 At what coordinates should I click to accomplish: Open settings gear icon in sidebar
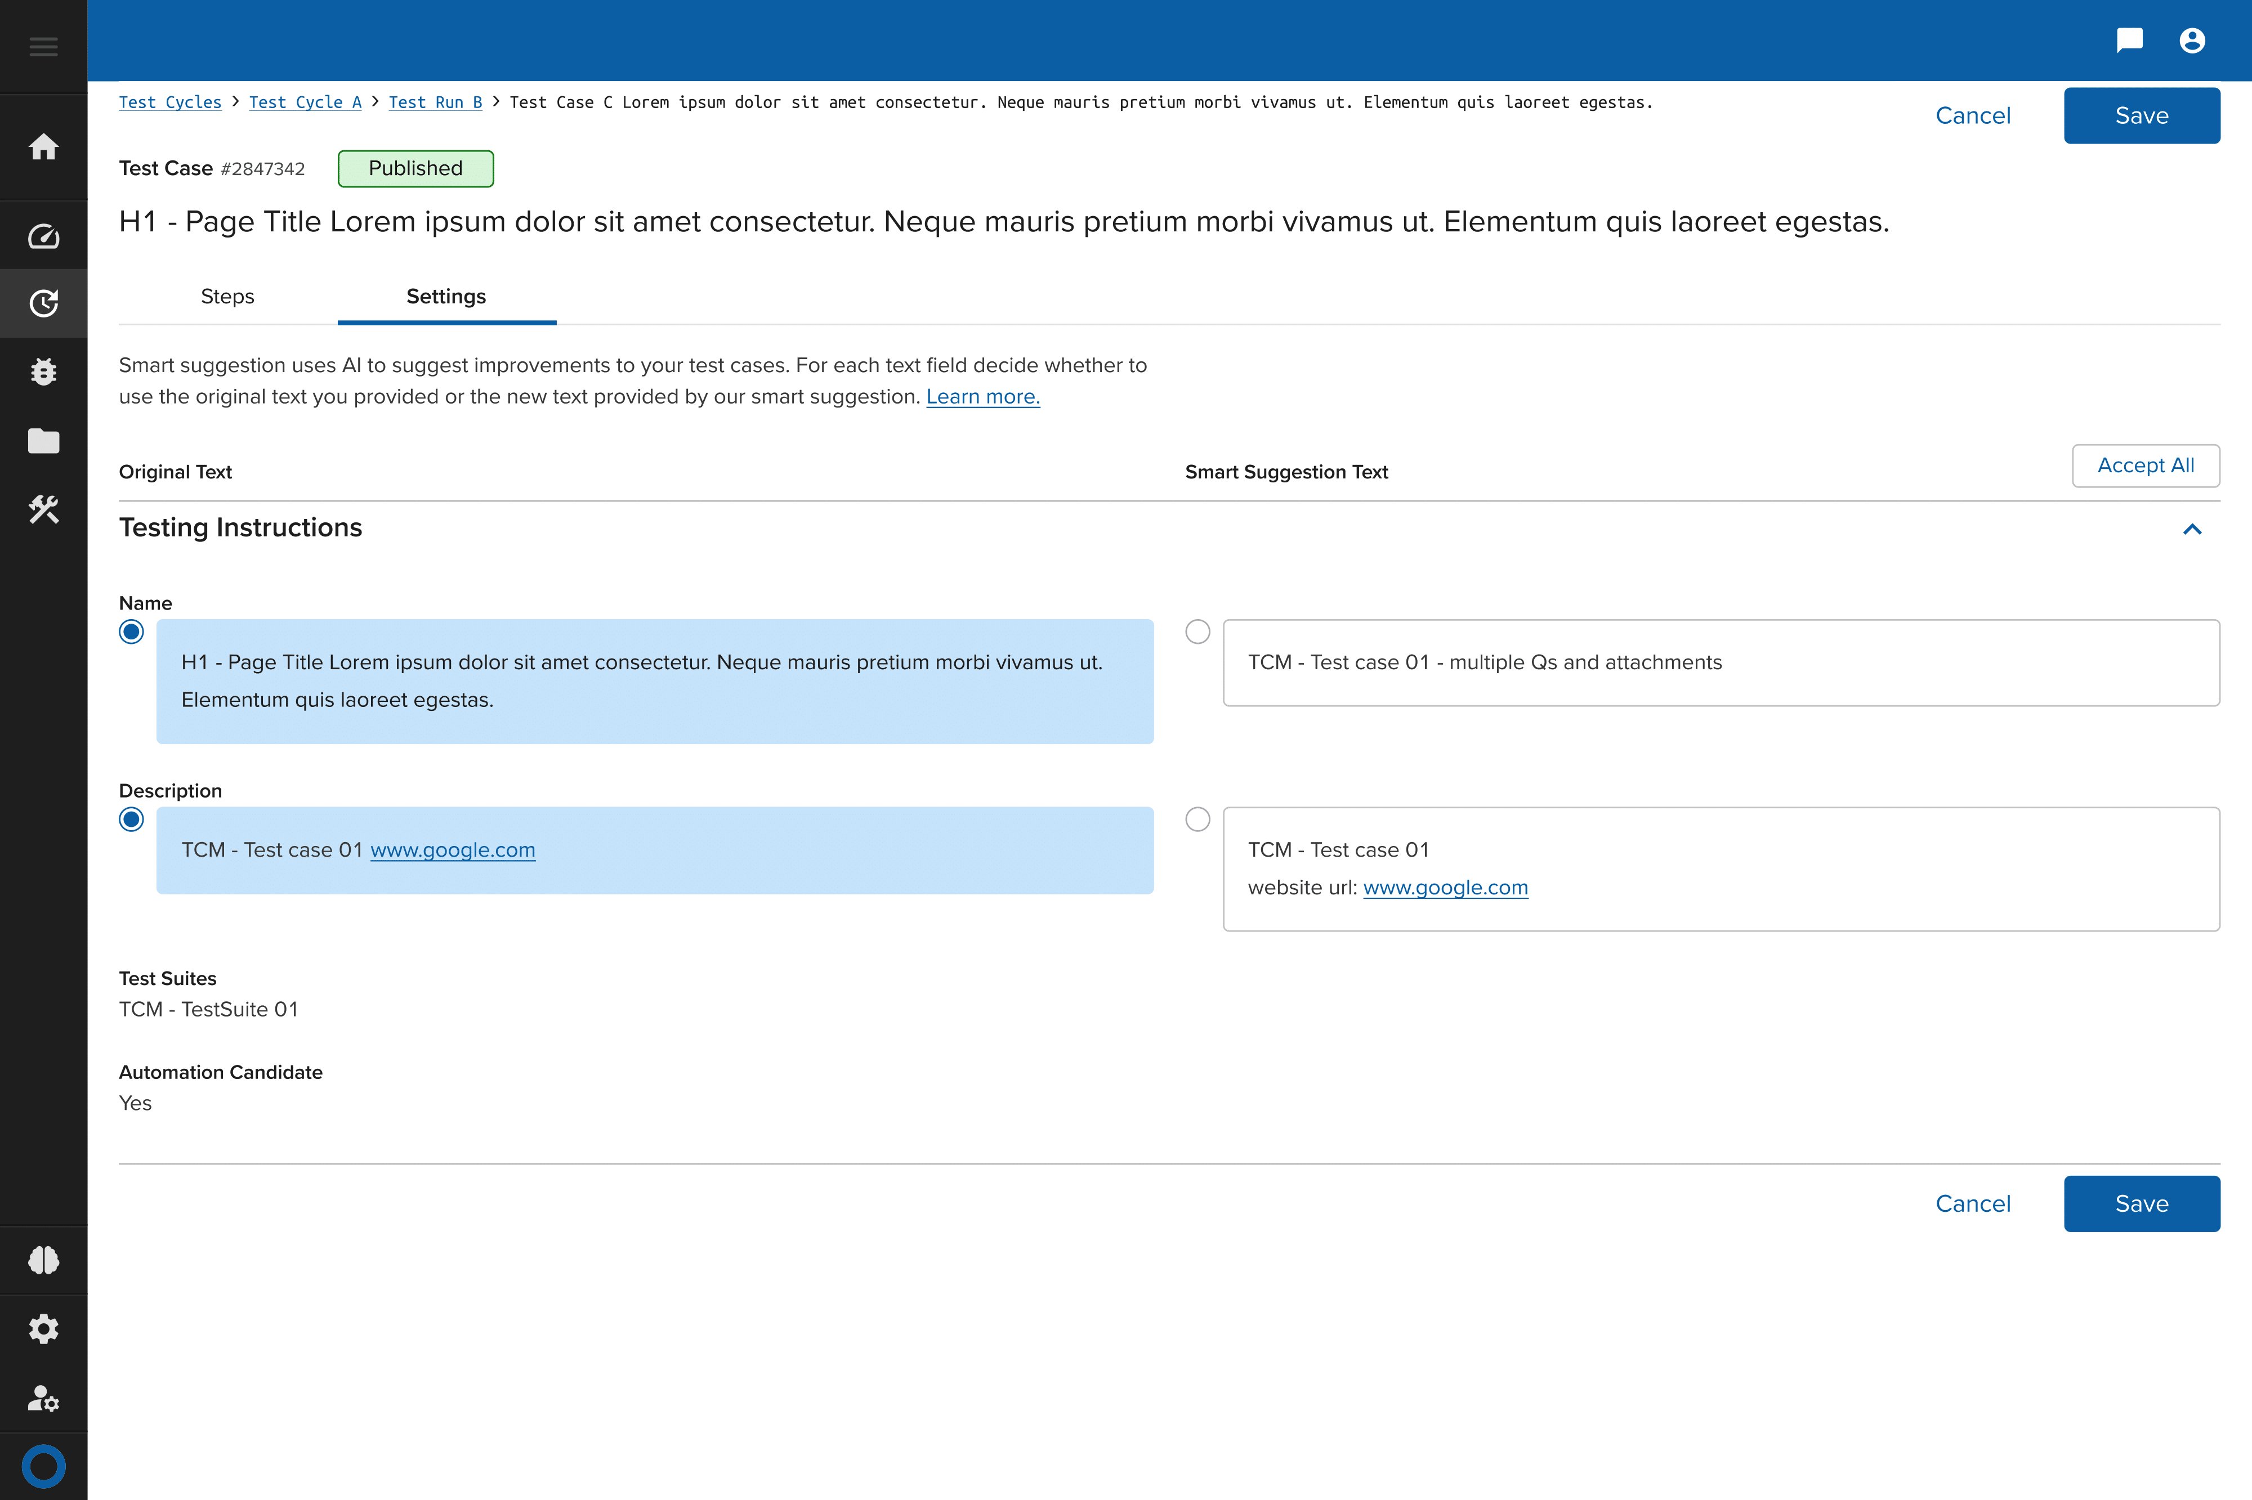tap(43, 1329)
